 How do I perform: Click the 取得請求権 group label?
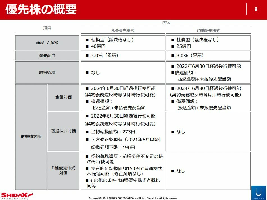[x=31, y=137]
